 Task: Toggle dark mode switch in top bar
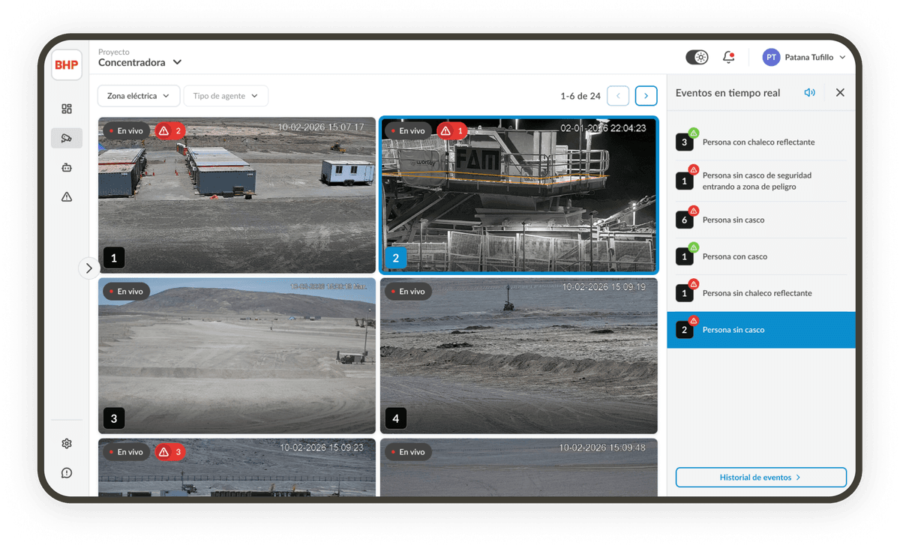[697, 57]
